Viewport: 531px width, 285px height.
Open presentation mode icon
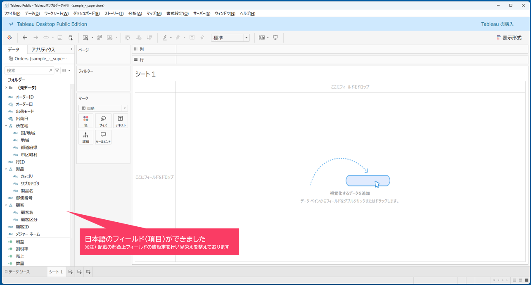pos(275,38)
